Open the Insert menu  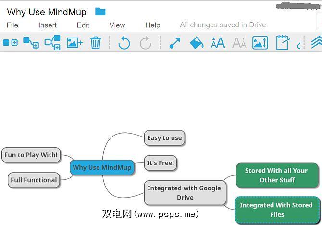pos(48,25)
